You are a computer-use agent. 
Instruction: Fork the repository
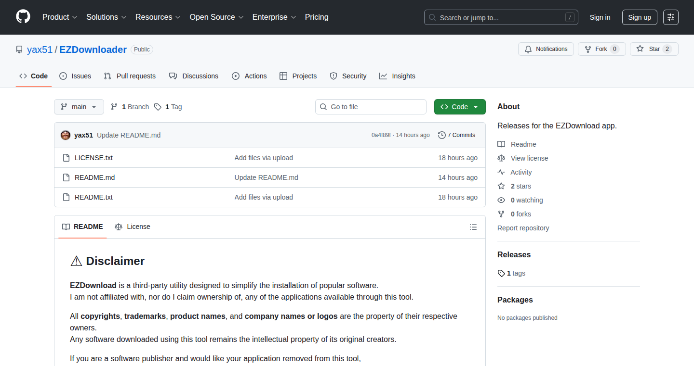coord(601,49)
